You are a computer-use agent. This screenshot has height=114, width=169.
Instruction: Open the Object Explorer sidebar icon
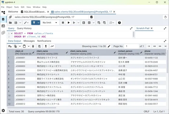[3, 13]
